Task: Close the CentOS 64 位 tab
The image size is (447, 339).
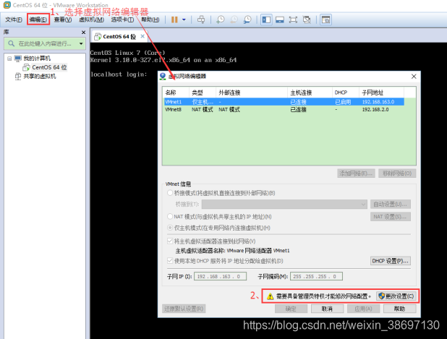Action: pyautogui.click(x=142, y=36)
